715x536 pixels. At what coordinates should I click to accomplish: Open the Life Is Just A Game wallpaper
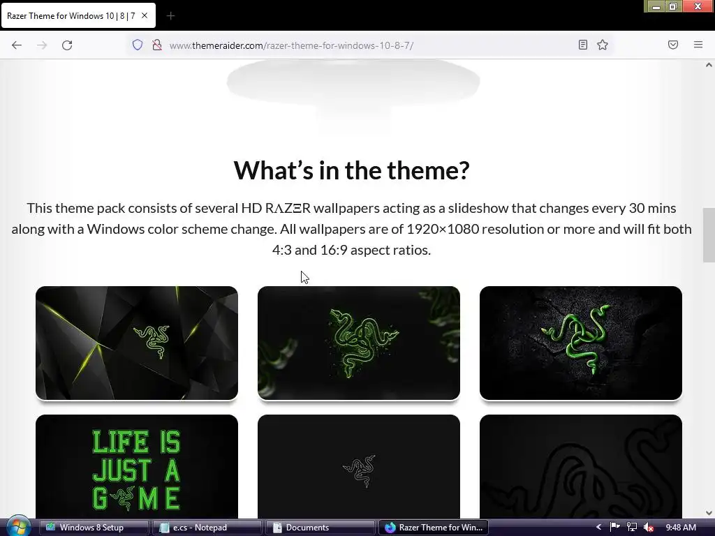[137, 466]
